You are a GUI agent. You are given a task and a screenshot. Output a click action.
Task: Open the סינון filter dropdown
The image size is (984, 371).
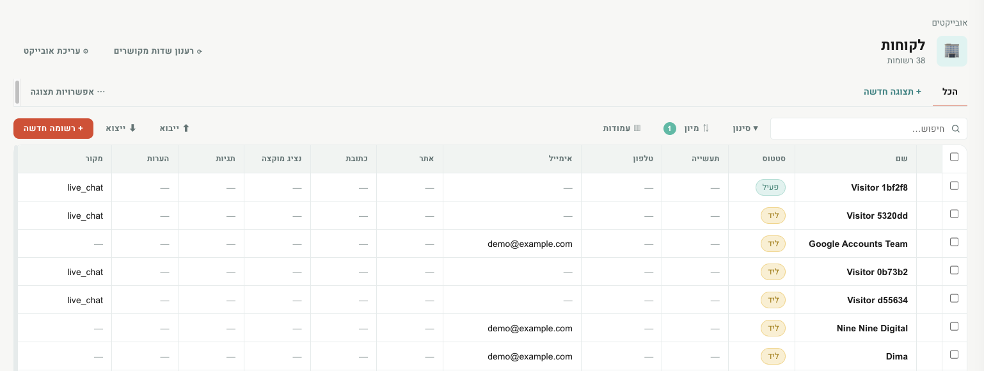pyautogui.click(x=745, y=129)
